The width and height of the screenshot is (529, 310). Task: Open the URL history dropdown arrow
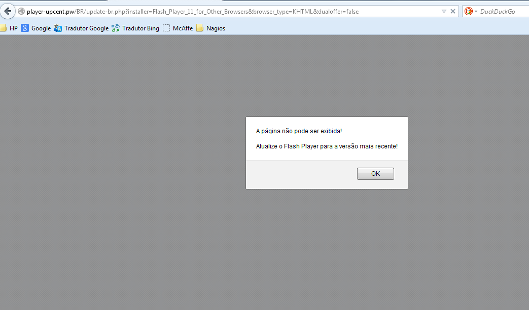[x=444, y=12]
